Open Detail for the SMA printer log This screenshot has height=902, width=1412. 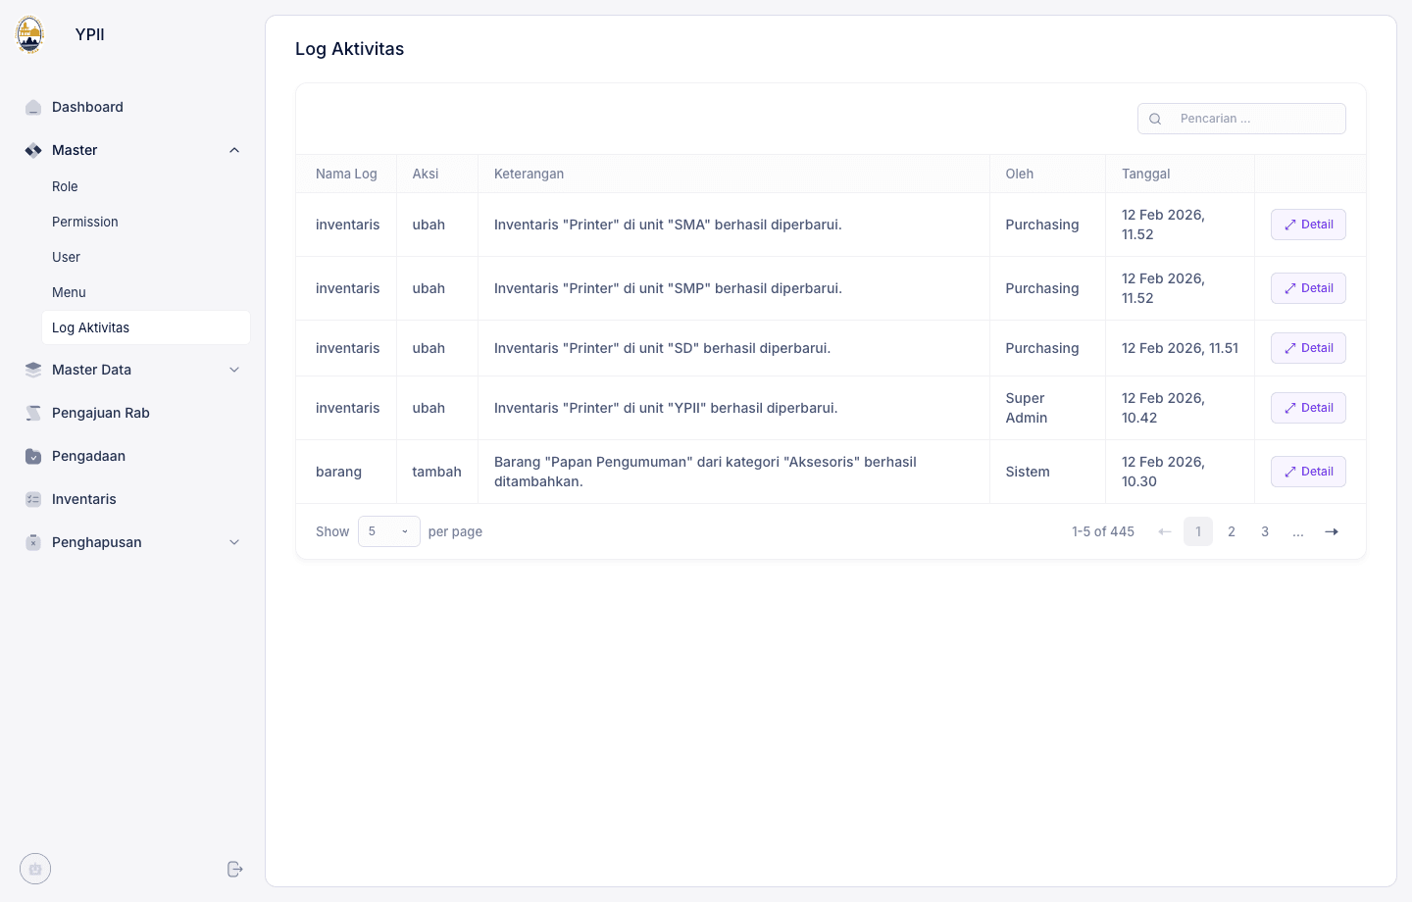(1308, 225)
